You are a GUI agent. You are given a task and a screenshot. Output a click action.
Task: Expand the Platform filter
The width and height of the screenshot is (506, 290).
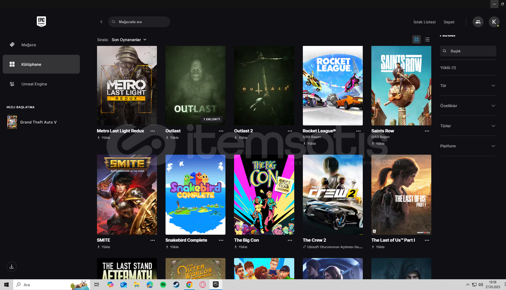click(x=468, y=146)
